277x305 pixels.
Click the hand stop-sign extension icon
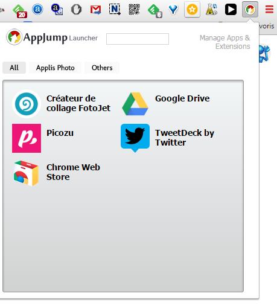[x=76, y=10]
